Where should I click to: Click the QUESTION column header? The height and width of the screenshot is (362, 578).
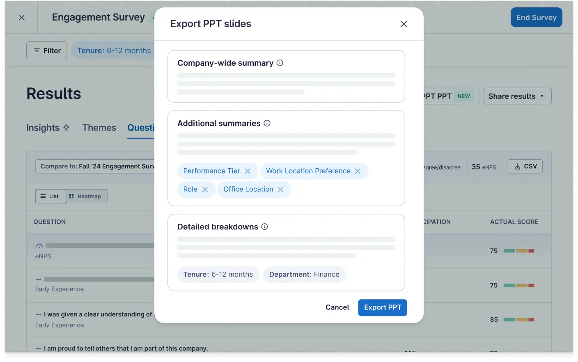(50, 222)
